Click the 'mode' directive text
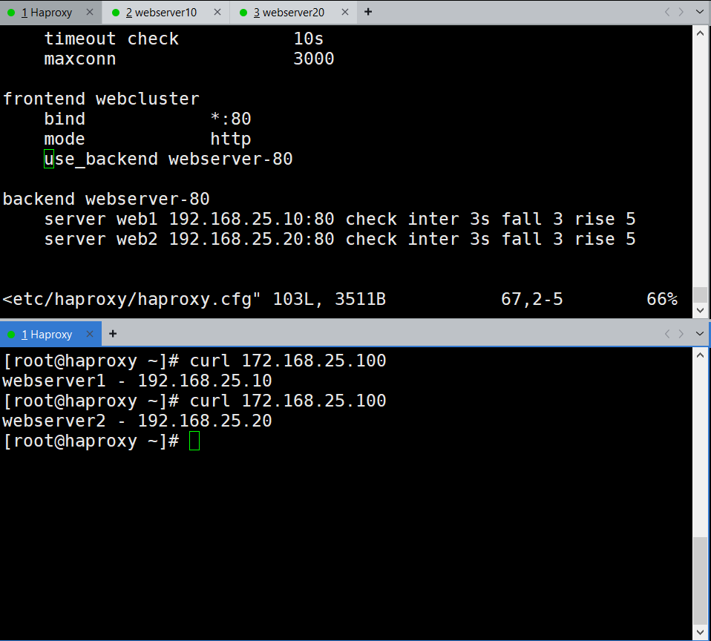The height and width of the screenshot is (641, 711). [65, 139]
